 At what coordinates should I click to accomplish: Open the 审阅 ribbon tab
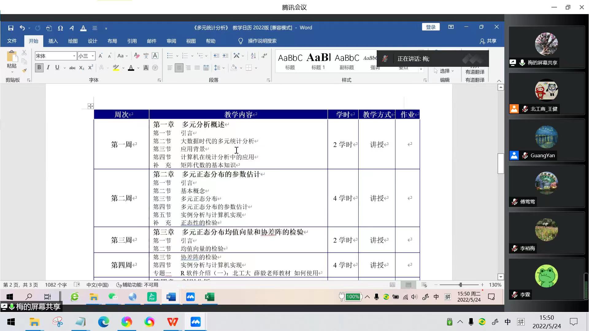(x=171, y=41)
